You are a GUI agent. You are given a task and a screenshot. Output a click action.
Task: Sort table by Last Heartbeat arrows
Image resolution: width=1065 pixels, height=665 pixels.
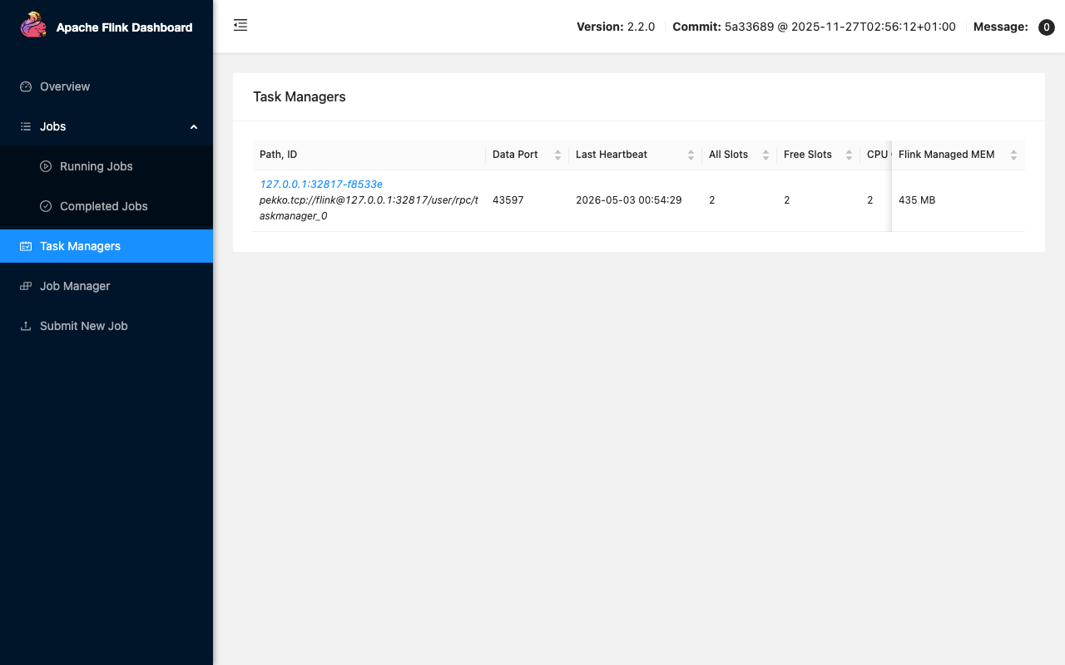click(x=691, y=155)
